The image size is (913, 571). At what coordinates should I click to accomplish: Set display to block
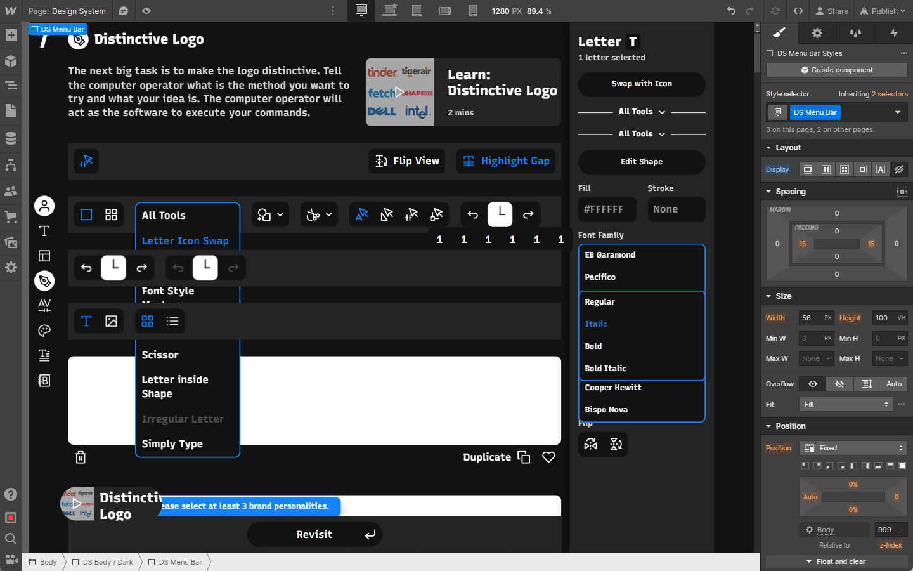pos(808,169)
